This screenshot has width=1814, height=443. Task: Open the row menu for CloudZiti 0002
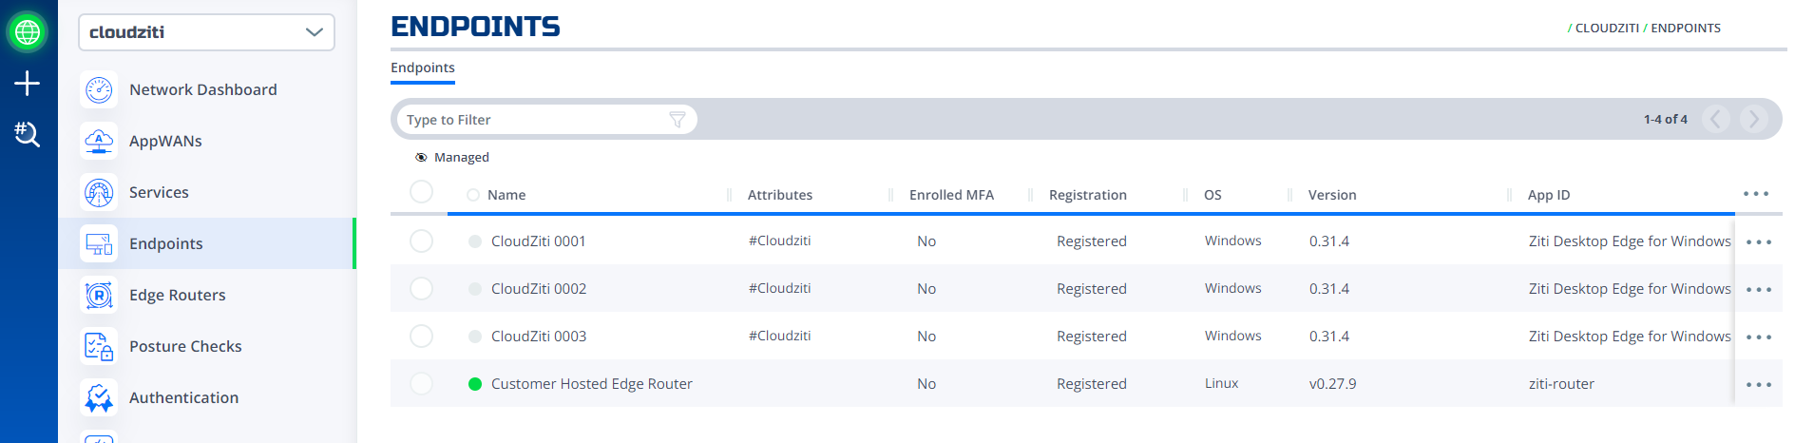point(1759,290)
